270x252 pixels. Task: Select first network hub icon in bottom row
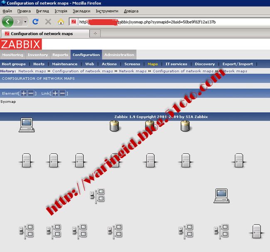(x=26, y=231)
